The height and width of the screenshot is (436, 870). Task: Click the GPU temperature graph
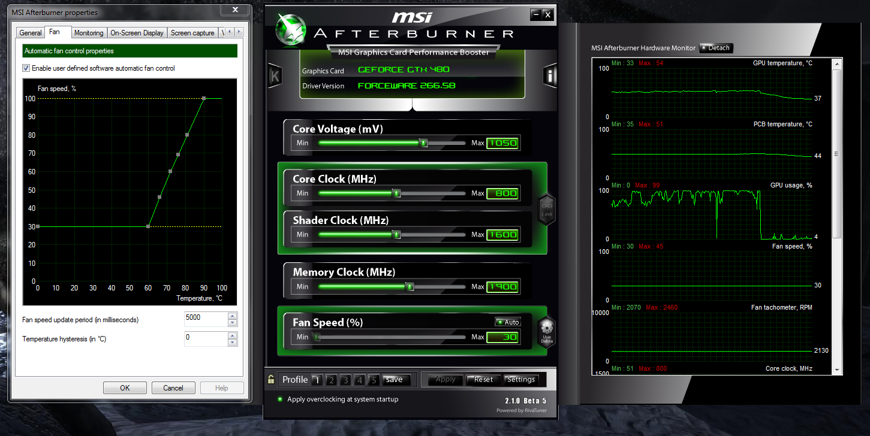(712, 92)
